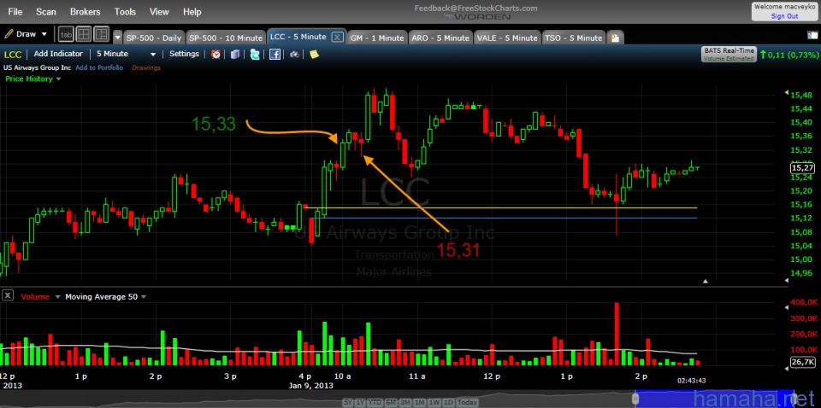The height and width of the screenshot is (408, 821).
Task: Click the camera snapshot icon
Action: pyautogui.click(x=294, y=54)
